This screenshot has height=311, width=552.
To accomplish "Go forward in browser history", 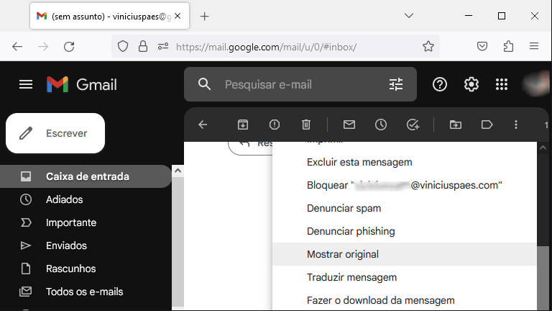I will (43, 47).
